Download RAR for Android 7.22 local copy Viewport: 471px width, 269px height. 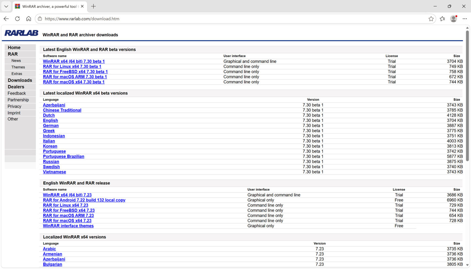[x=84, y=200]
